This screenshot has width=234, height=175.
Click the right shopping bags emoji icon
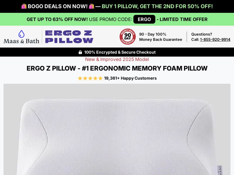92,6
